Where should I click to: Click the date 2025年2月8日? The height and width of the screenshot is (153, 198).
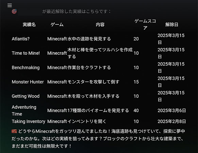point(172,121)
